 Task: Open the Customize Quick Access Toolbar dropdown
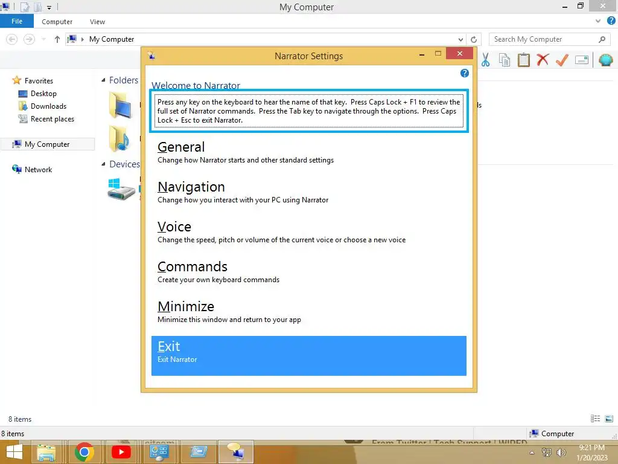pos(49,7)
